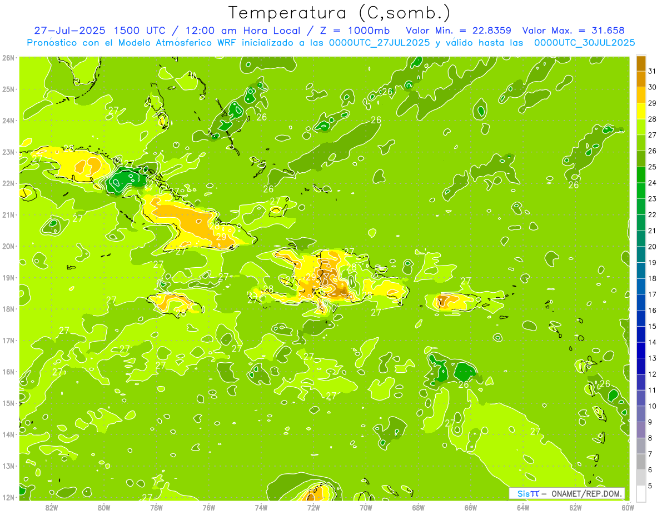The width and height of the screenshot is (667, 515).
Task: Click the latitude axis label 23N
Action: [8, 152]
